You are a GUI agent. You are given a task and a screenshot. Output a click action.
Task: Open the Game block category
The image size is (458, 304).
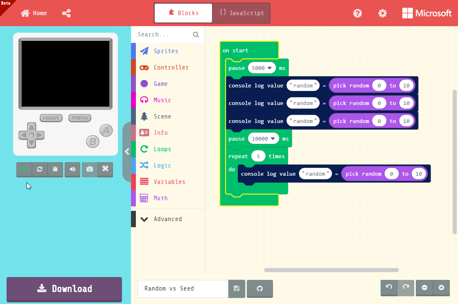pos(168,84)
